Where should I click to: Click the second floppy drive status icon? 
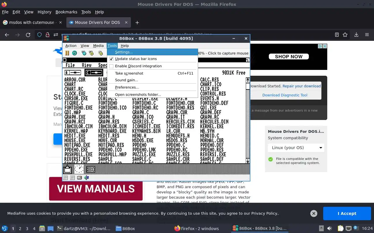pos(72,178)
